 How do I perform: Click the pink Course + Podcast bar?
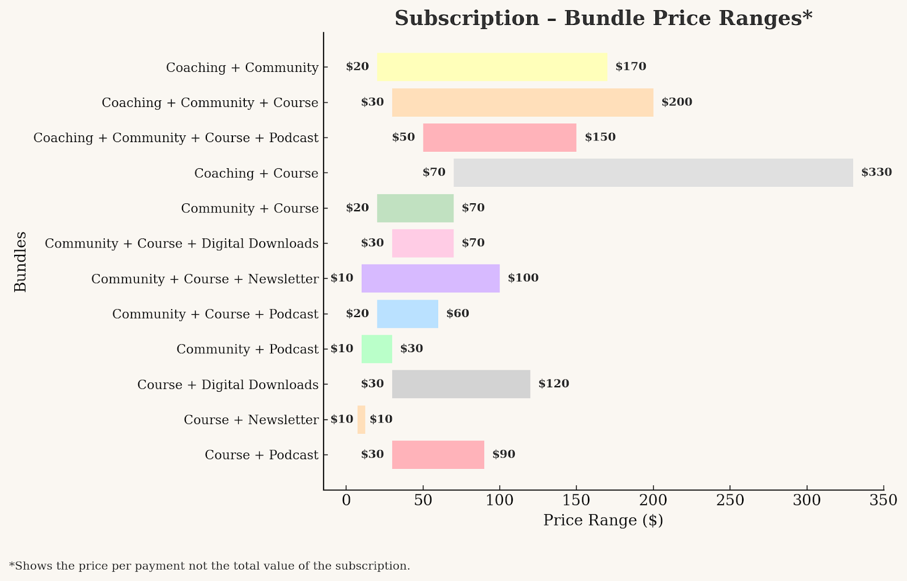click(x=438, y=455)
